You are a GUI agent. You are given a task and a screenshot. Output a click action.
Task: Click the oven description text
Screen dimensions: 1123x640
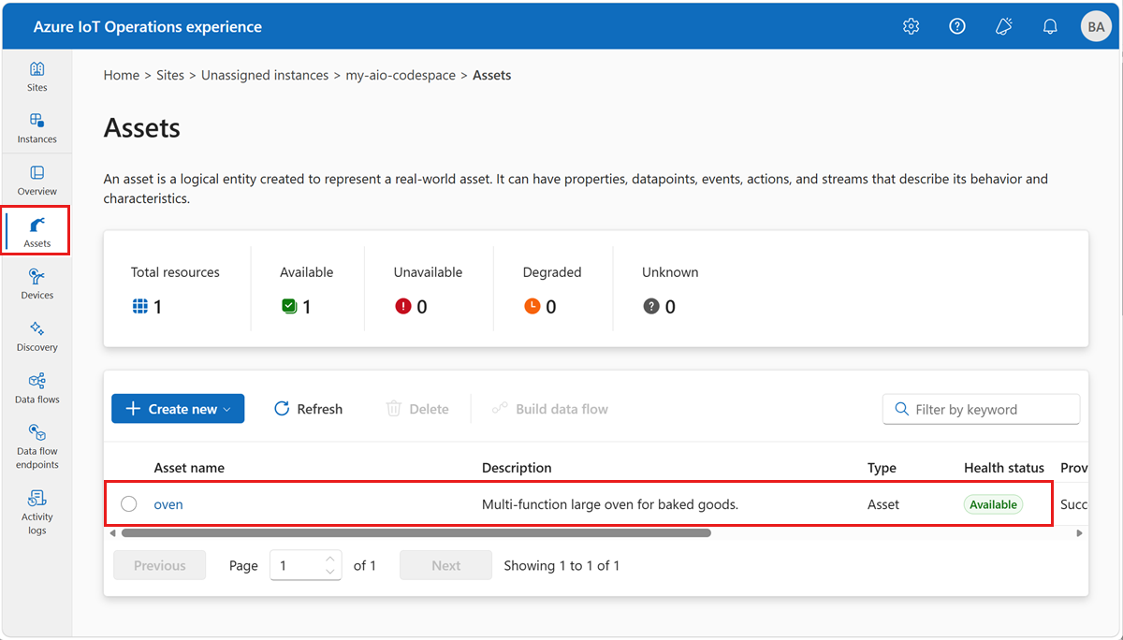click(610, 504)
